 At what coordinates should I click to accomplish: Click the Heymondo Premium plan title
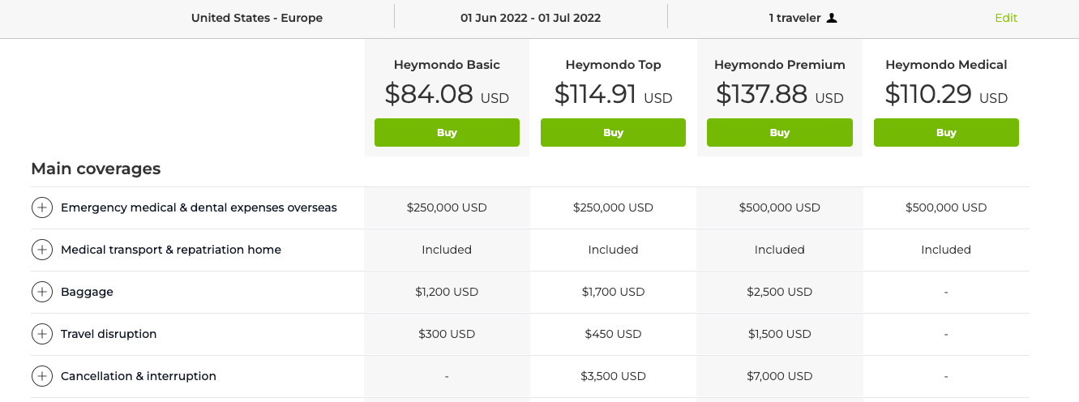pos(779,65)
